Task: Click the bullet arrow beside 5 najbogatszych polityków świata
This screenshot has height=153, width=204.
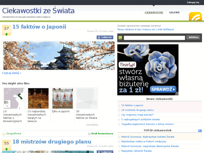Action: (x=119, y=120)
